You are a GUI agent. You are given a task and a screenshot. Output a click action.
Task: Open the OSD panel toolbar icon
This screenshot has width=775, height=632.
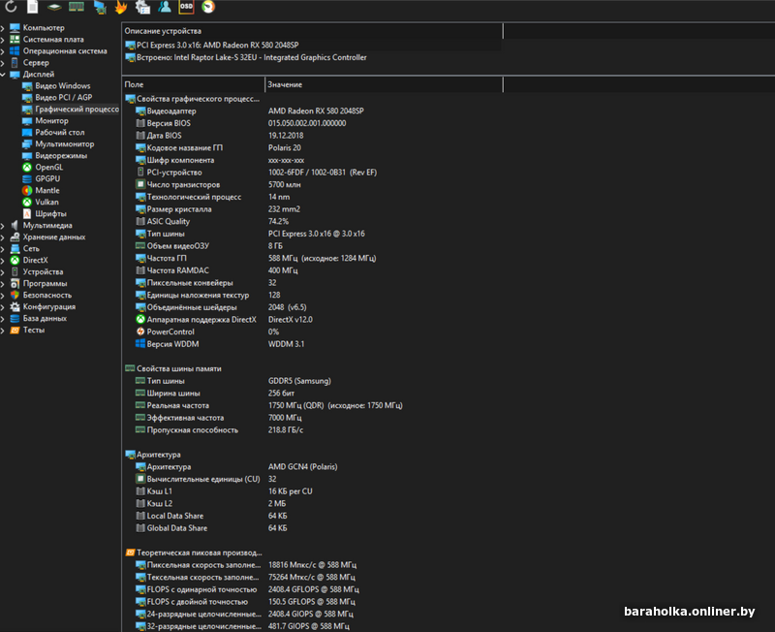click(x=186, y=7)
